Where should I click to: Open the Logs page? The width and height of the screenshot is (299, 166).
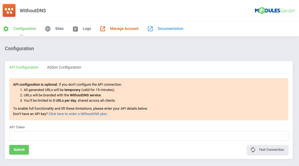point(87,29)
